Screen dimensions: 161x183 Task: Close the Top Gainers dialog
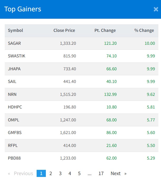[x=156, y=9]
